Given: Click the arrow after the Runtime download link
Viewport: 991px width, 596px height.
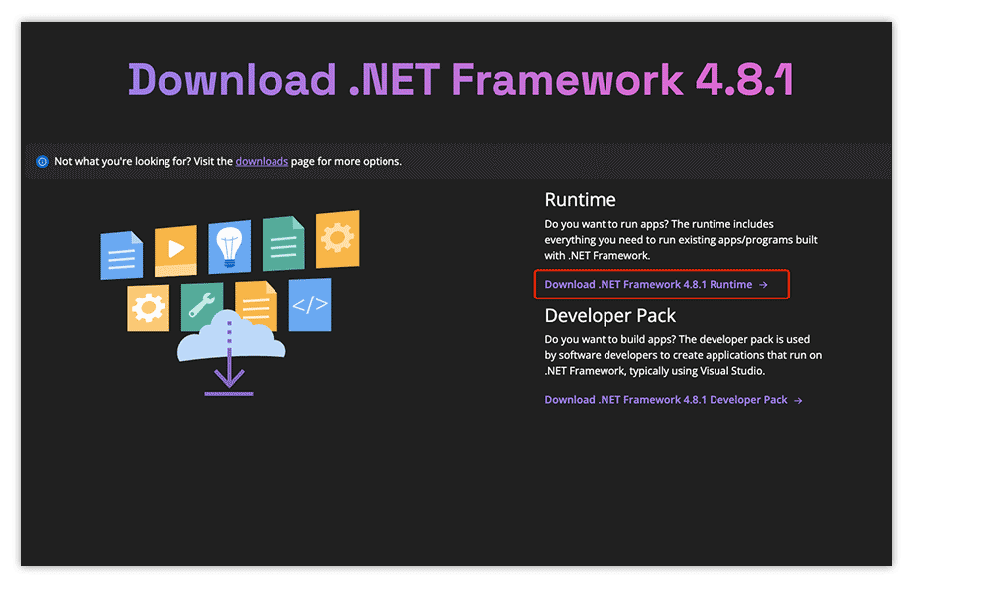Looking at the screenshot, I should [763, 285].
